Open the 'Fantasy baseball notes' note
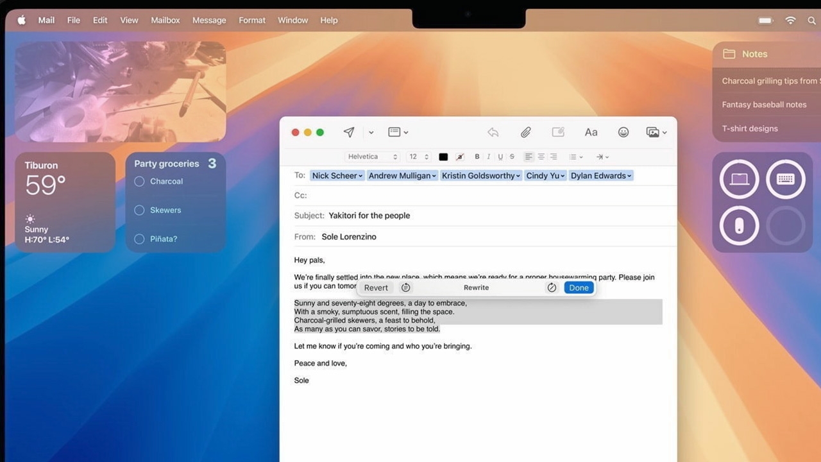821x462 pixels. tap(764, 105)
